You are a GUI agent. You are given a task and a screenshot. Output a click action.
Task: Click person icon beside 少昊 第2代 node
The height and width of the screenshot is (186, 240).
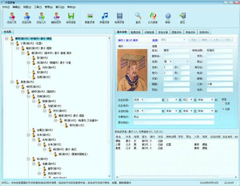(17, 44)
